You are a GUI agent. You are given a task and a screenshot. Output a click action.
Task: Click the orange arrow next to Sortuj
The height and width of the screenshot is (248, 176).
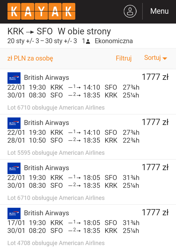165,59
